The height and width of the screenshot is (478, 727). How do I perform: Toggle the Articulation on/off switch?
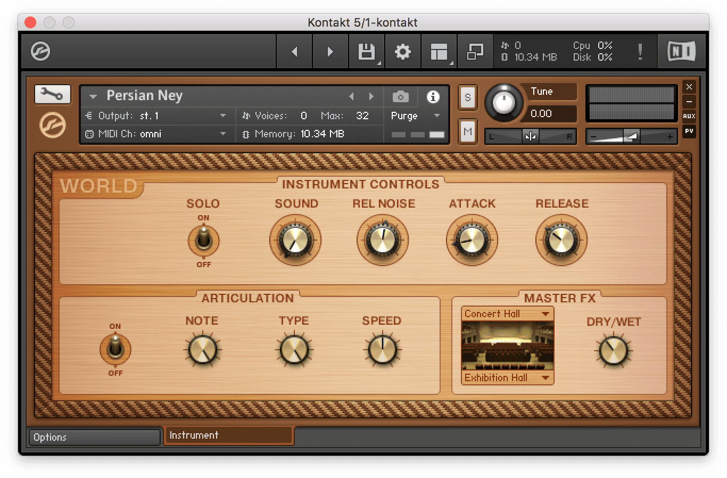(x=115, y=349)
